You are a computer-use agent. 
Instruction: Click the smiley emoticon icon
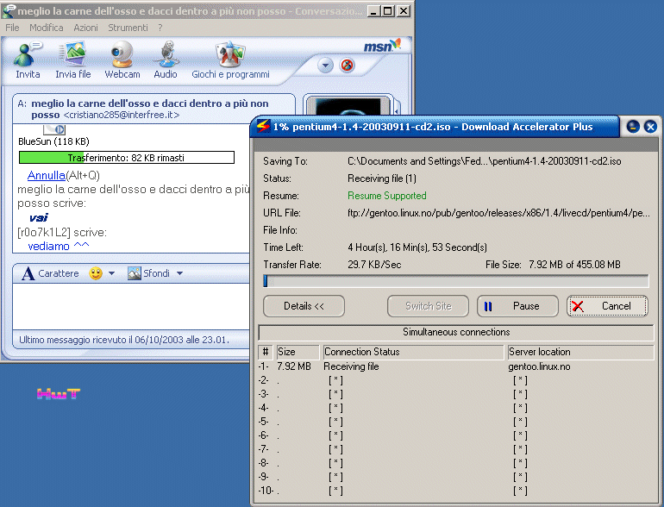(96, 273)
